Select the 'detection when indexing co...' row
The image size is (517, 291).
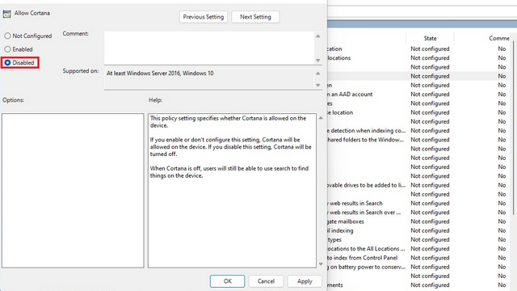point(418,131)
